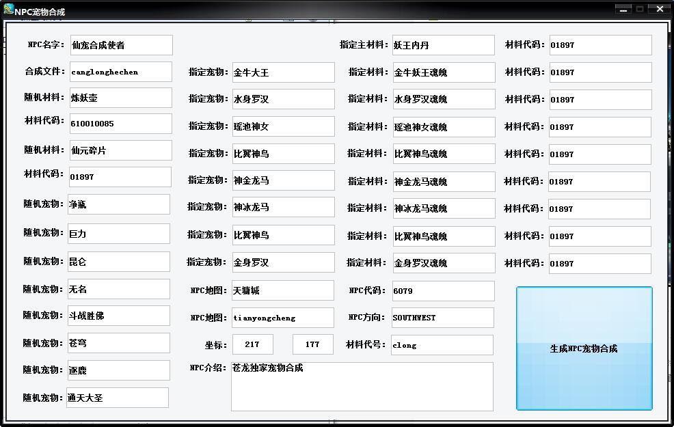
Task: Click the 指定宠物 field showing 金牛大王
Action: point(283,72)
